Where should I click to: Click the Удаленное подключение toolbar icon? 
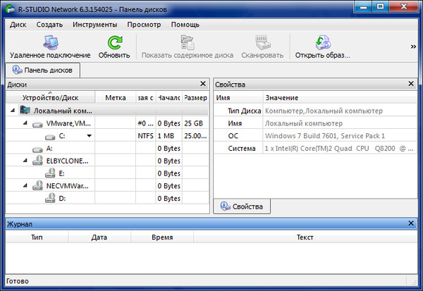click(49, 42)
